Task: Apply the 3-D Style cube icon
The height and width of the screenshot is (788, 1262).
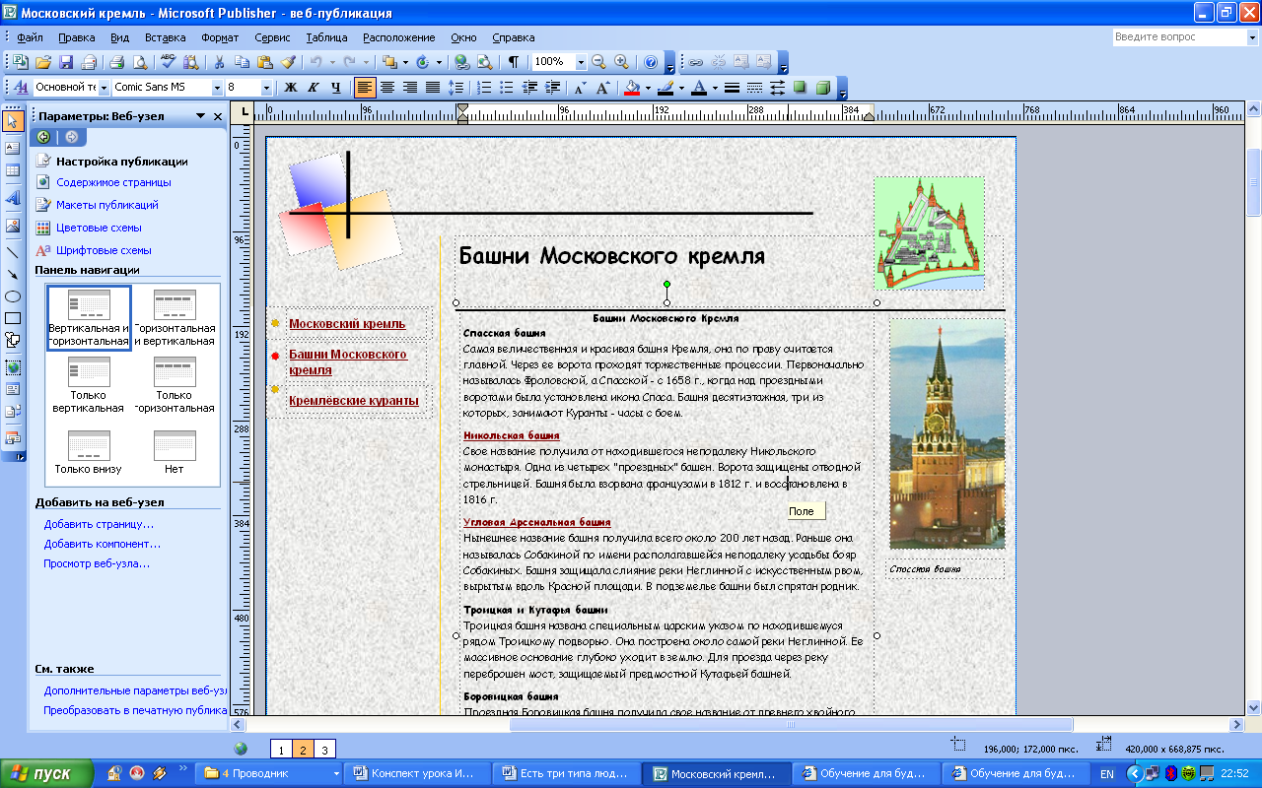Action: (822, 88)
